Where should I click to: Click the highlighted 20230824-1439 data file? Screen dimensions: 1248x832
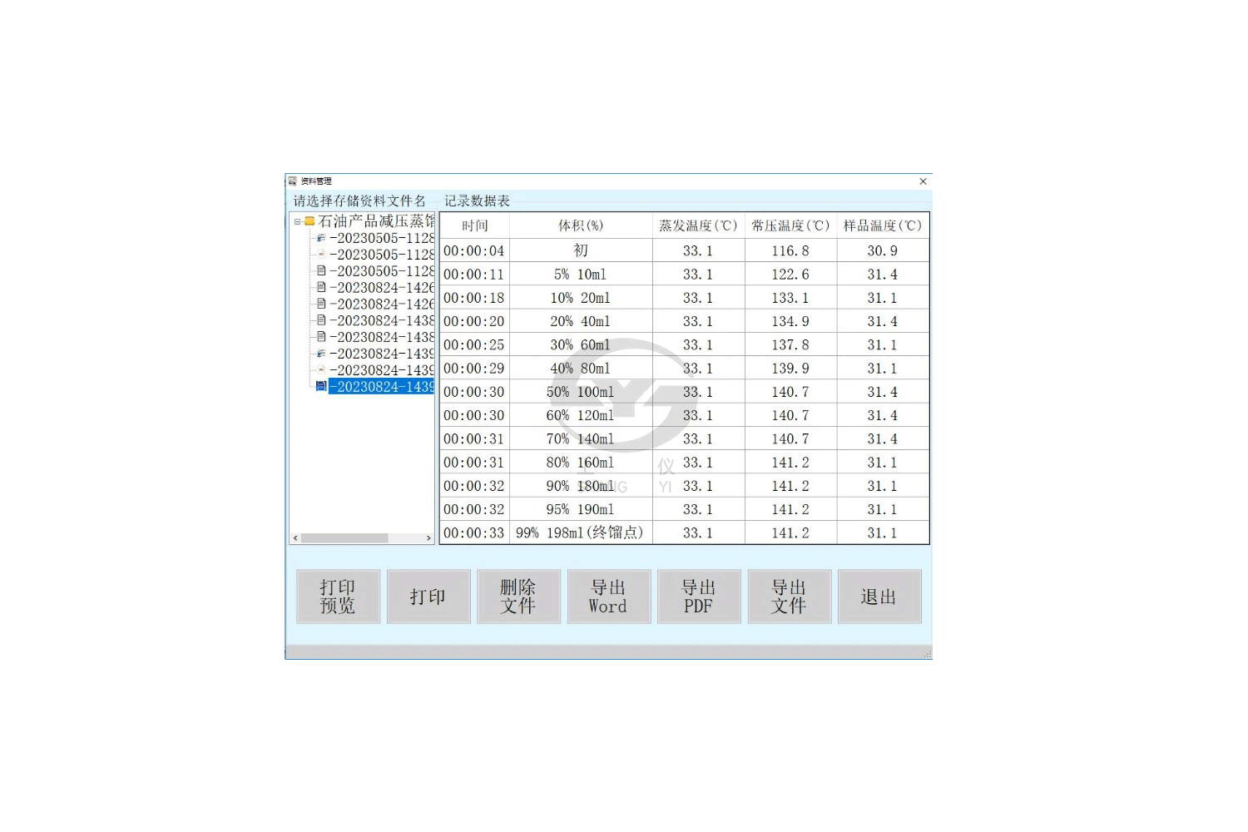click(x=381, y=387)
